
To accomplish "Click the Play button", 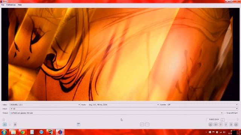I will (5, 124).
